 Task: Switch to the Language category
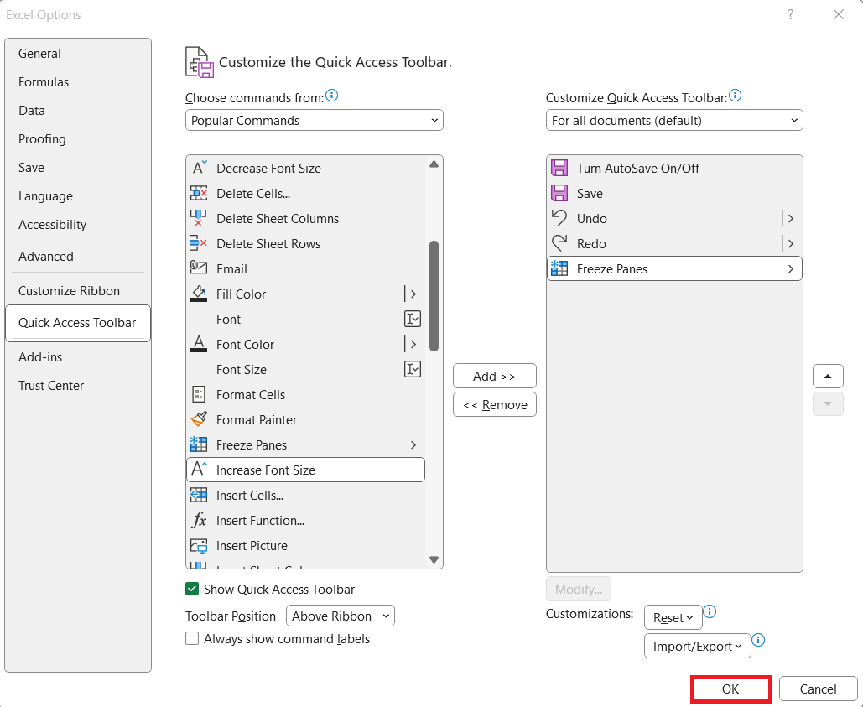pyautogui.click(x=78, y=196)
